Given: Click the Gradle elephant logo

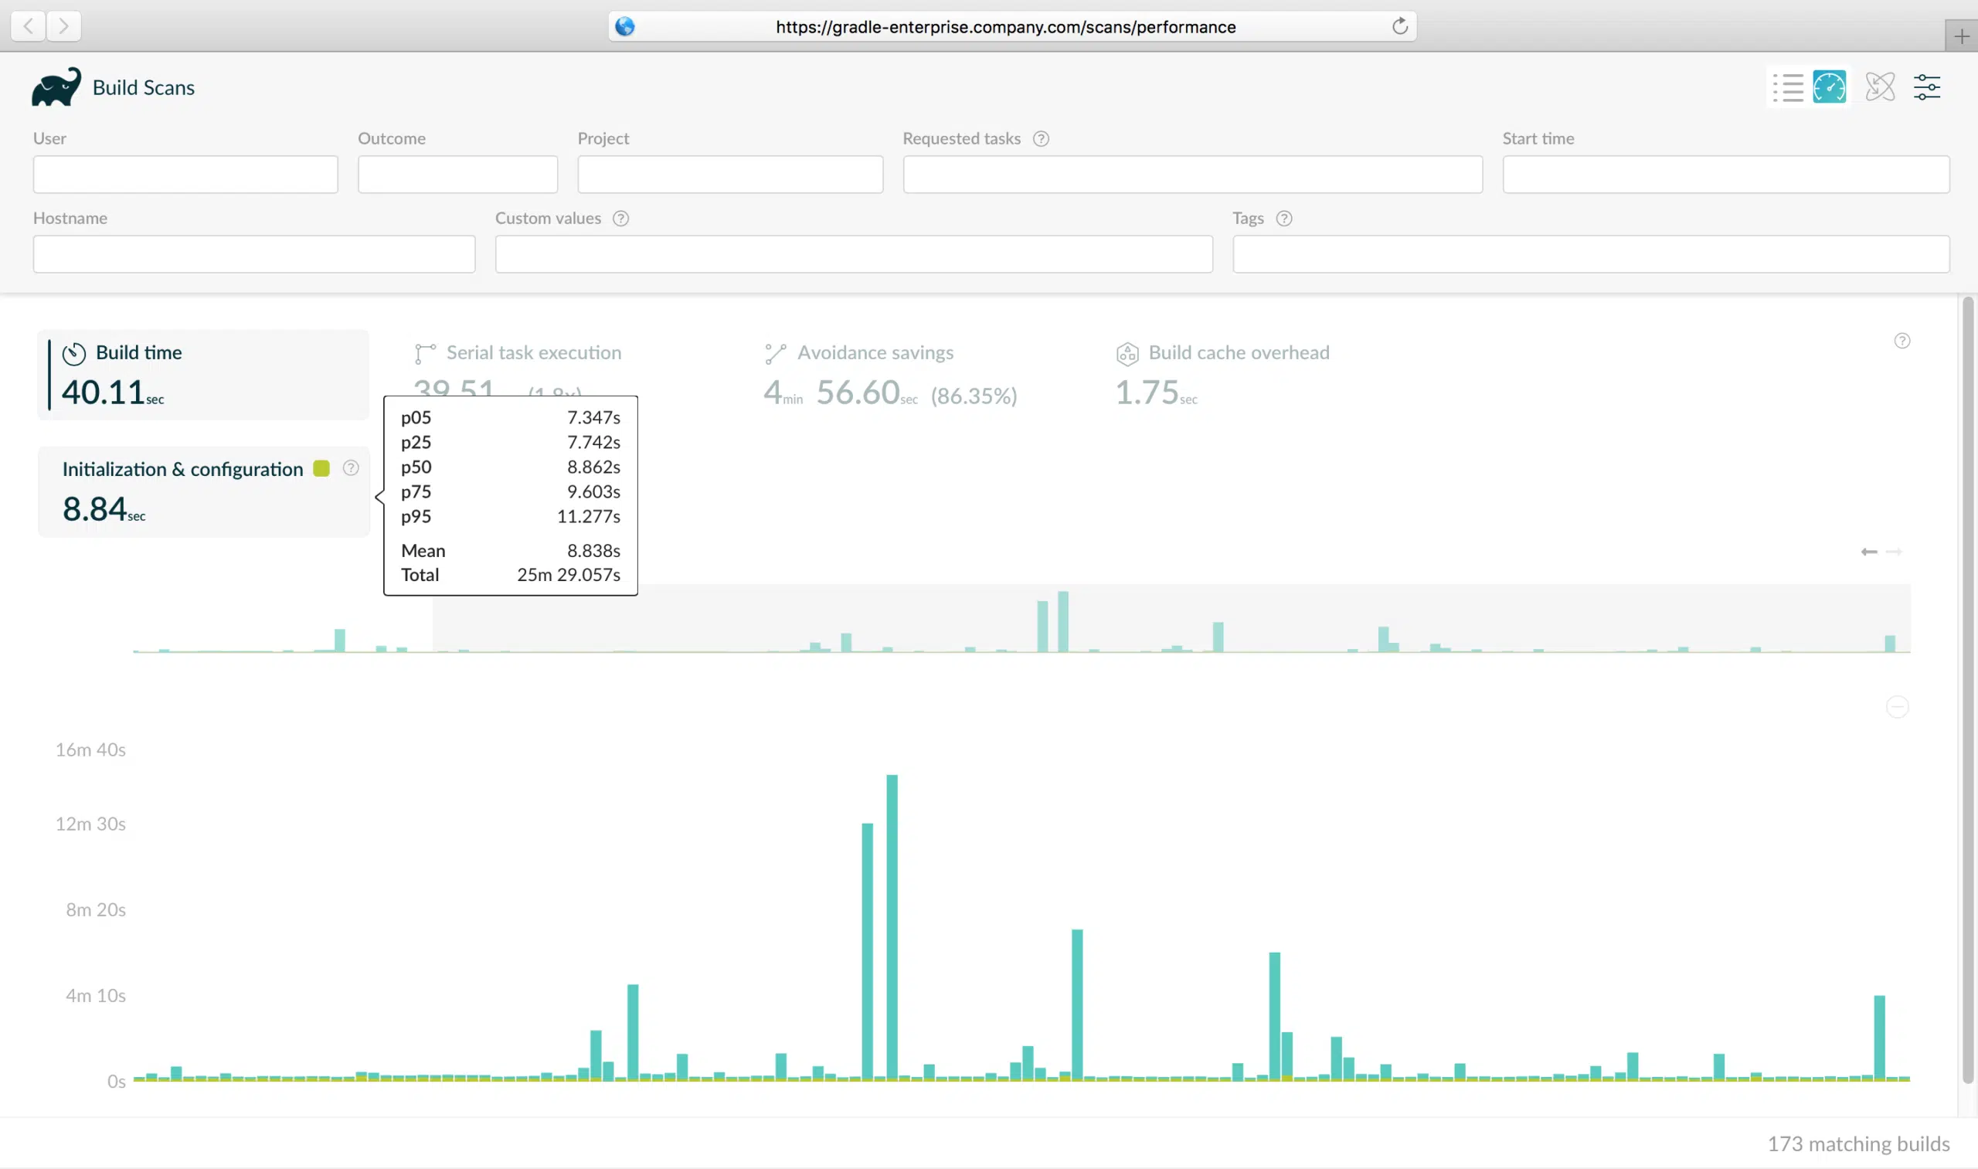Looking at the screenshot, I should 56,87.
